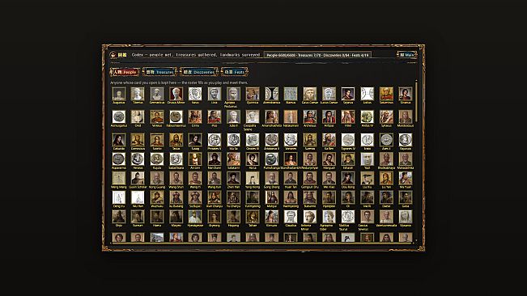527x296 pixels.
Task: Open the Gongsun Shu portrait card
Action: coord(310,178)
